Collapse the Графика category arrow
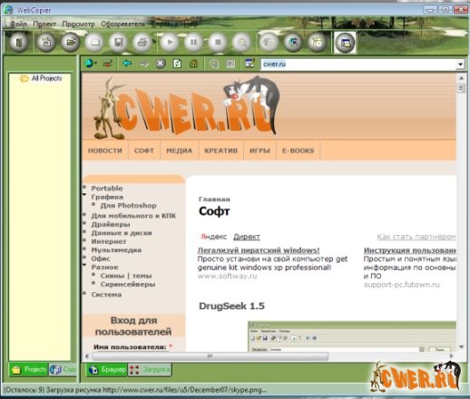Viewport: 470px width, 399px height. (x=84, y=195)
